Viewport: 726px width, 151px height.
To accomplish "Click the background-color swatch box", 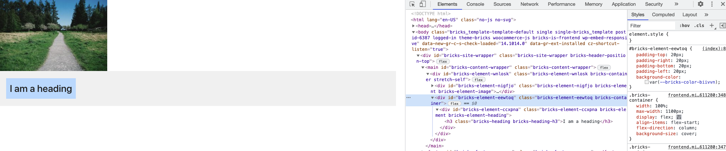I will click(x=647, y=83).
